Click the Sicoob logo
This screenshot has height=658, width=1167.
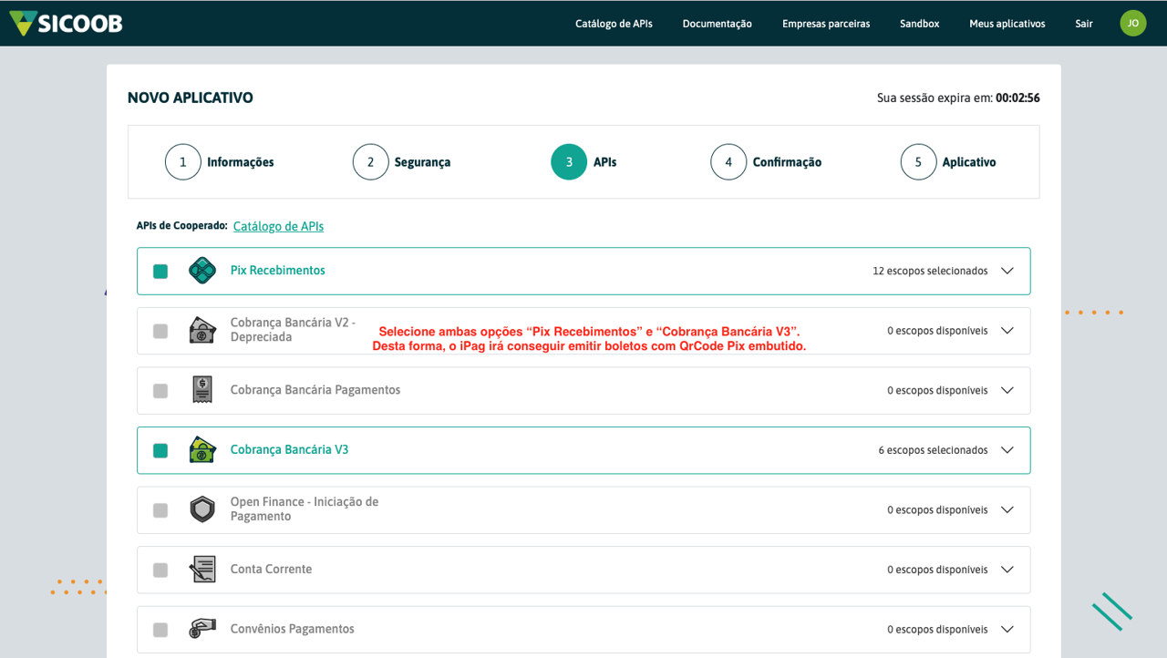(x=66, y=23)
